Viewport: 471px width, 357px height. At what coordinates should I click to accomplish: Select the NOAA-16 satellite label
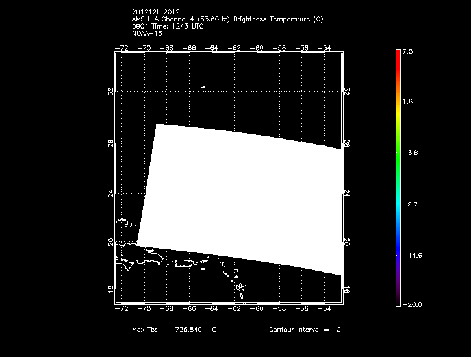pyautogui.click(x=147, y=32)
